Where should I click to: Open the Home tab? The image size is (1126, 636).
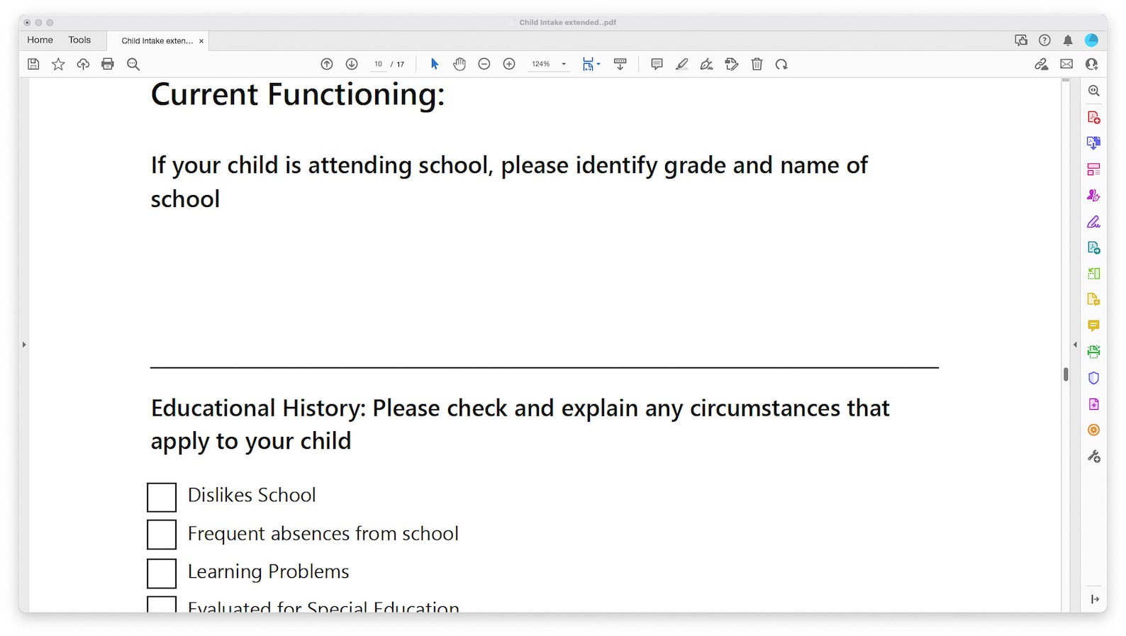[x=40, y=40]
